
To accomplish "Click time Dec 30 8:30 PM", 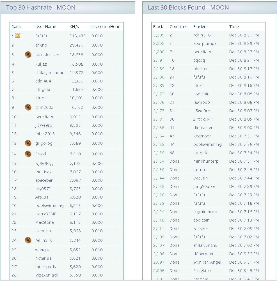I will [244, 35].
